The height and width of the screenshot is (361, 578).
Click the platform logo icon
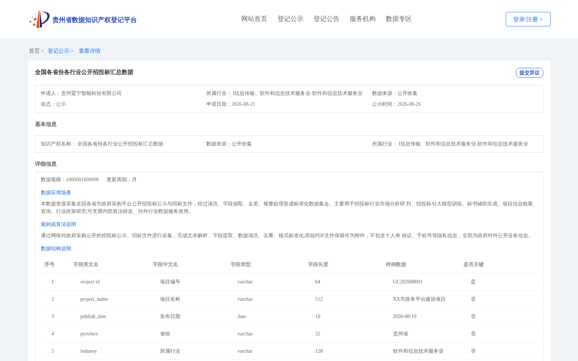(x=39, y=19)
